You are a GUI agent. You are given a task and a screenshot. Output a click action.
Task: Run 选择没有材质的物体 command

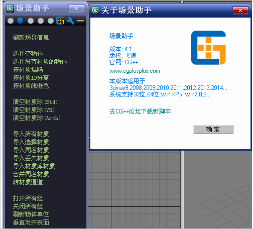click(40, 62)
